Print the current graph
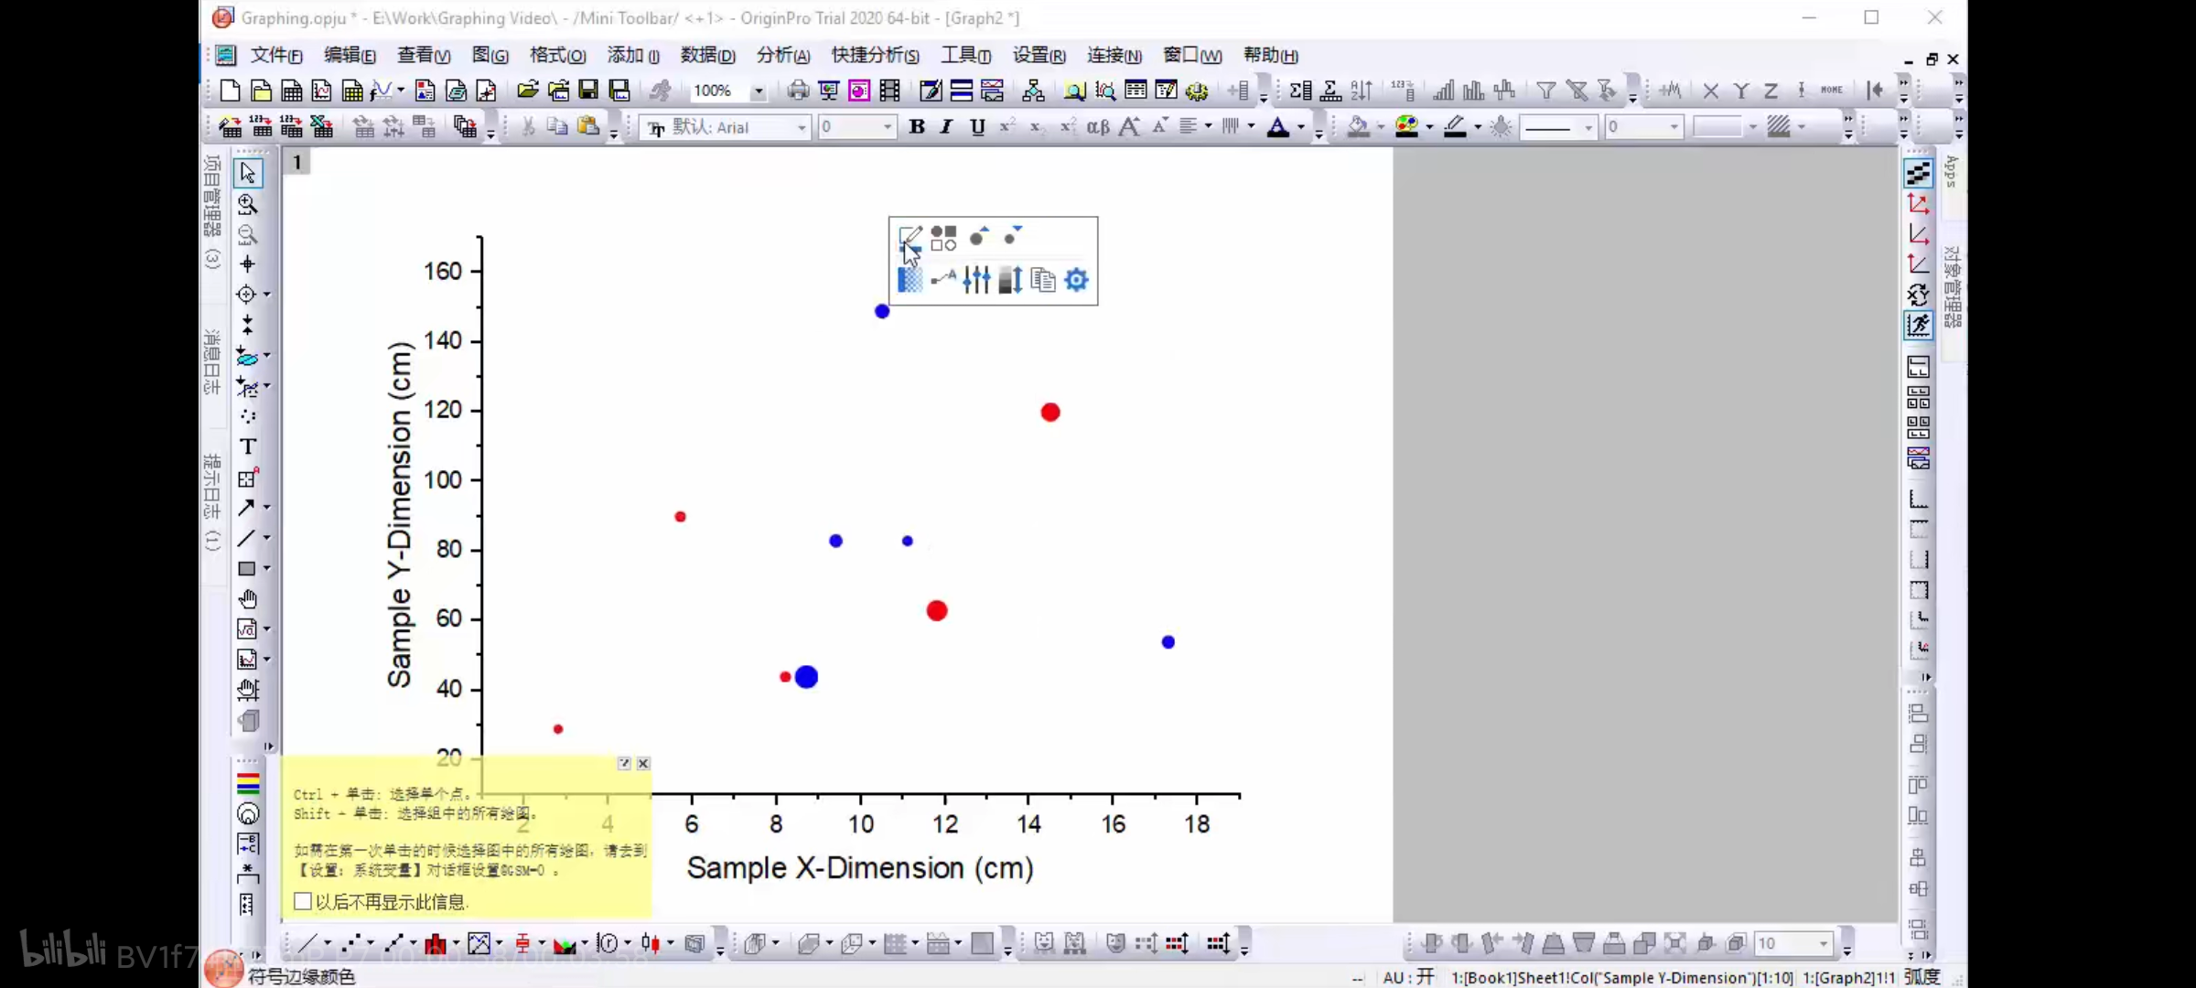The image size is (2196, 988). coord(798,90)
